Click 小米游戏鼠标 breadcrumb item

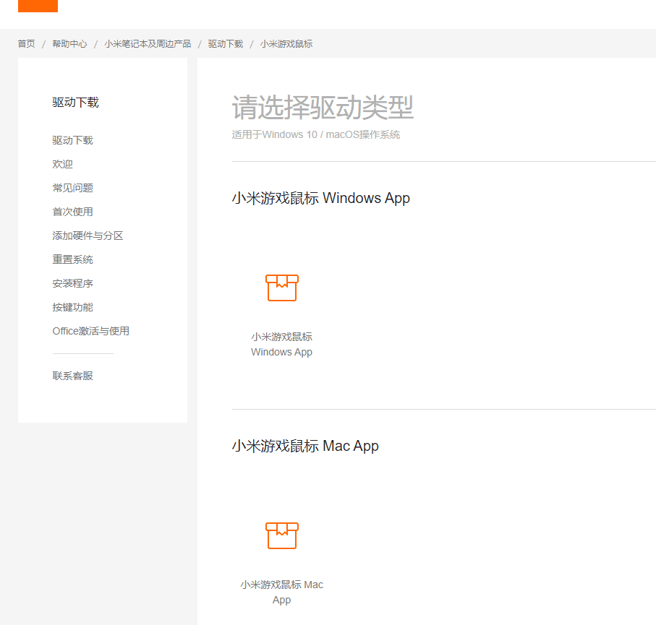coord(286,44)
